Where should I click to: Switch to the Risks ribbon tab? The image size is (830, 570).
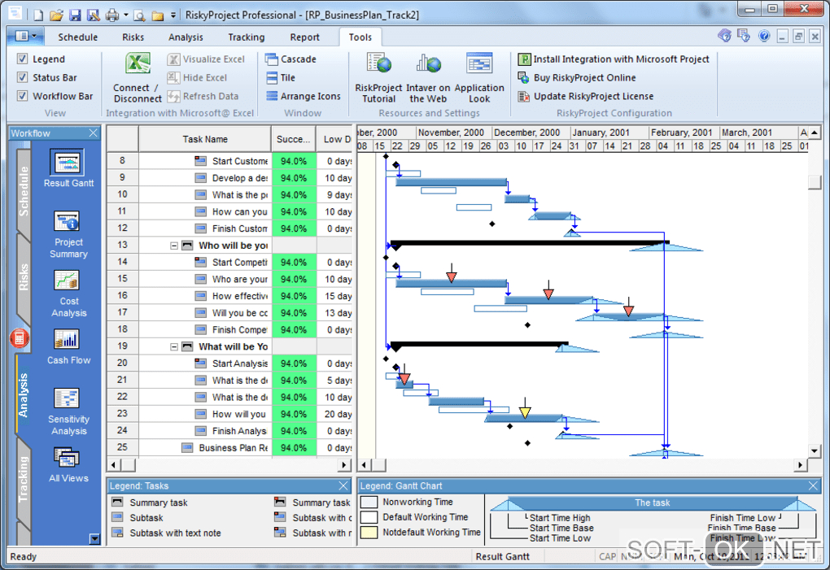[x=133, y=37]
